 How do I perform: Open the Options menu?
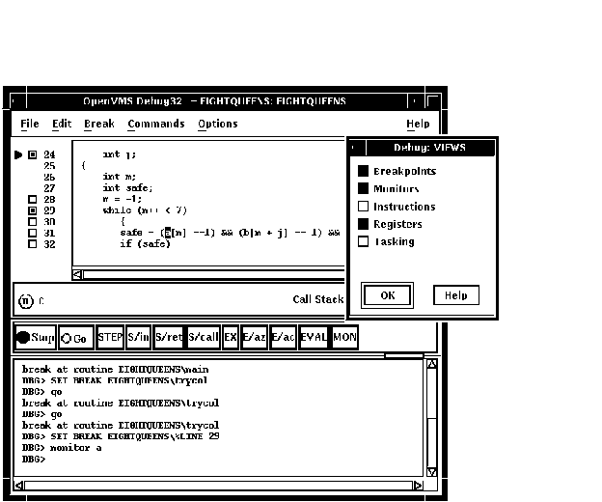pos(217,124)
